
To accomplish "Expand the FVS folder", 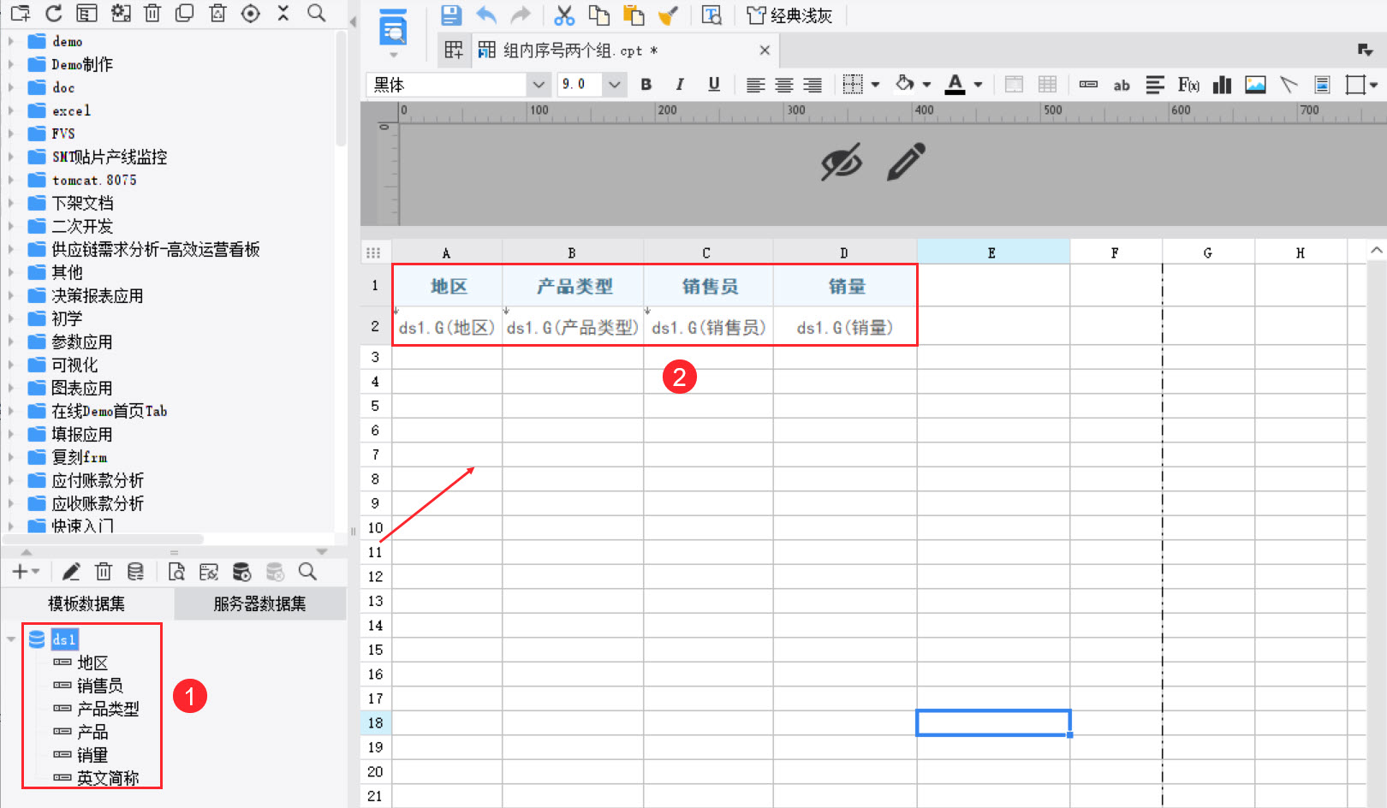I will 10,134.
